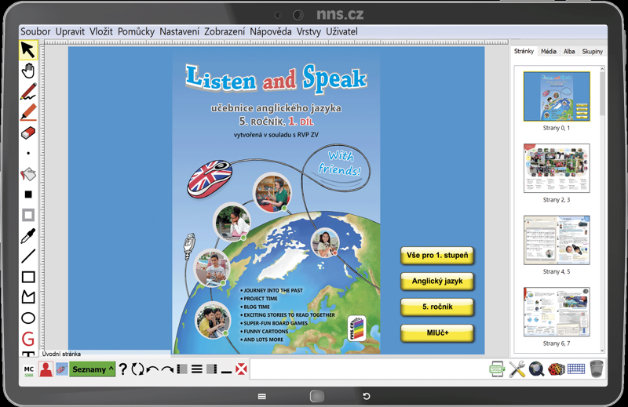Toggle the left panel layout icon
The image size is (628, 407).
(x=182, y=369)
